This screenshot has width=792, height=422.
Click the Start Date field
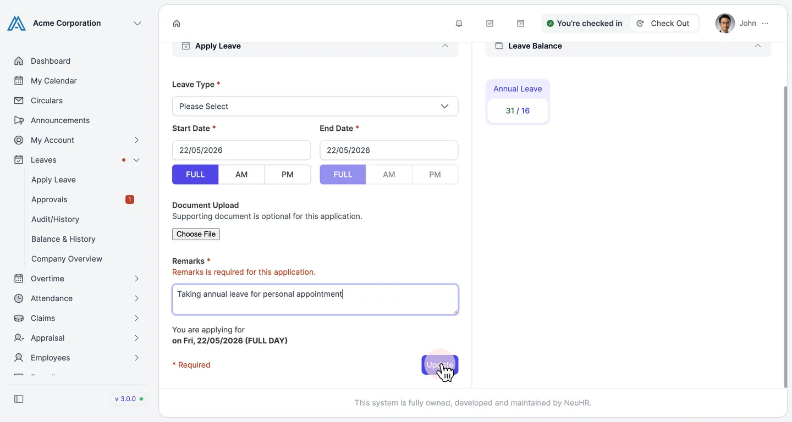[241, 151]
